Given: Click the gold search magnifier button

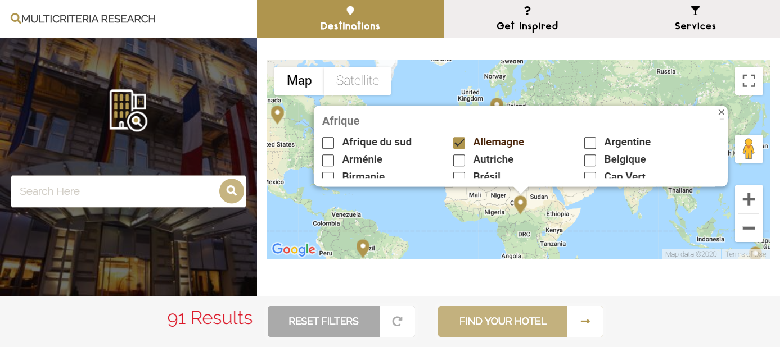Looking at the screenshot, I should [x=232, y=191].
